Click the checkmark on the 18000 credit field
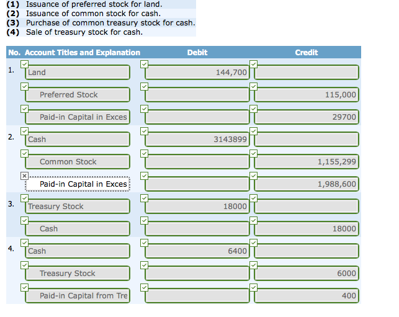399x317 pixels. pyautogui.click(x=253, y=220)
